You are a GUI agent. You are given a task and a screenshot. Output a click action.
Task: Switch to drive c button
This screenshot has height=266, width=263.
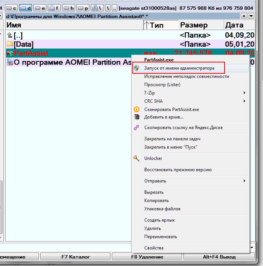click(11, 8)
